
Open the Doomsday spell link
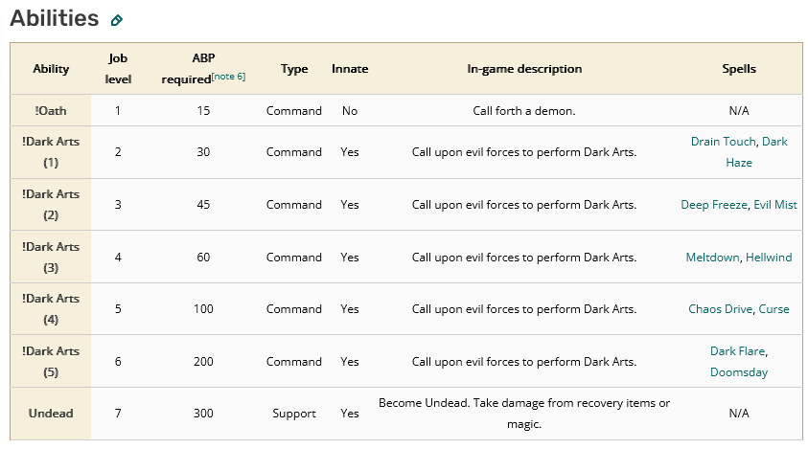[739, 372]
